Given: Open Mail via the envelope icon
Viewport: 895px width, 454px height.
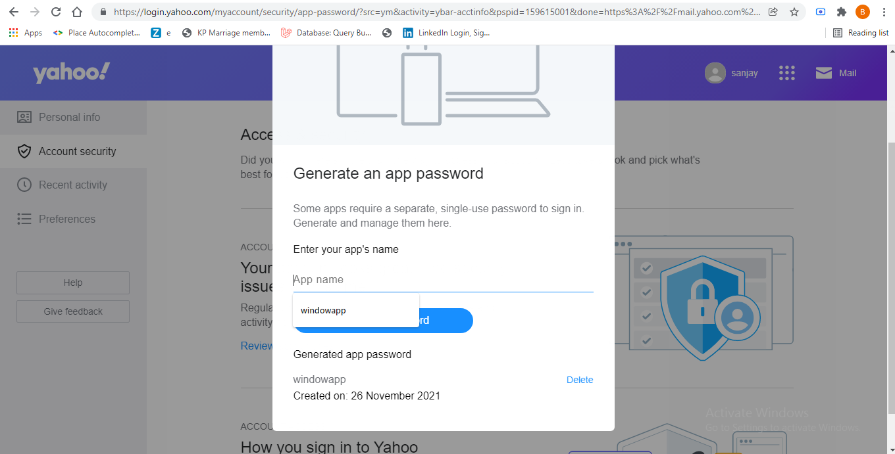Looking at the screenshot, I should [x=824, y=73].
